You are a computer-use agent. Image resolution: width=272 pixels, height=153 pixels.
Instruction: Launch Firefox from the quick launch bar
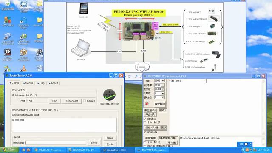[x=28, y=150]
